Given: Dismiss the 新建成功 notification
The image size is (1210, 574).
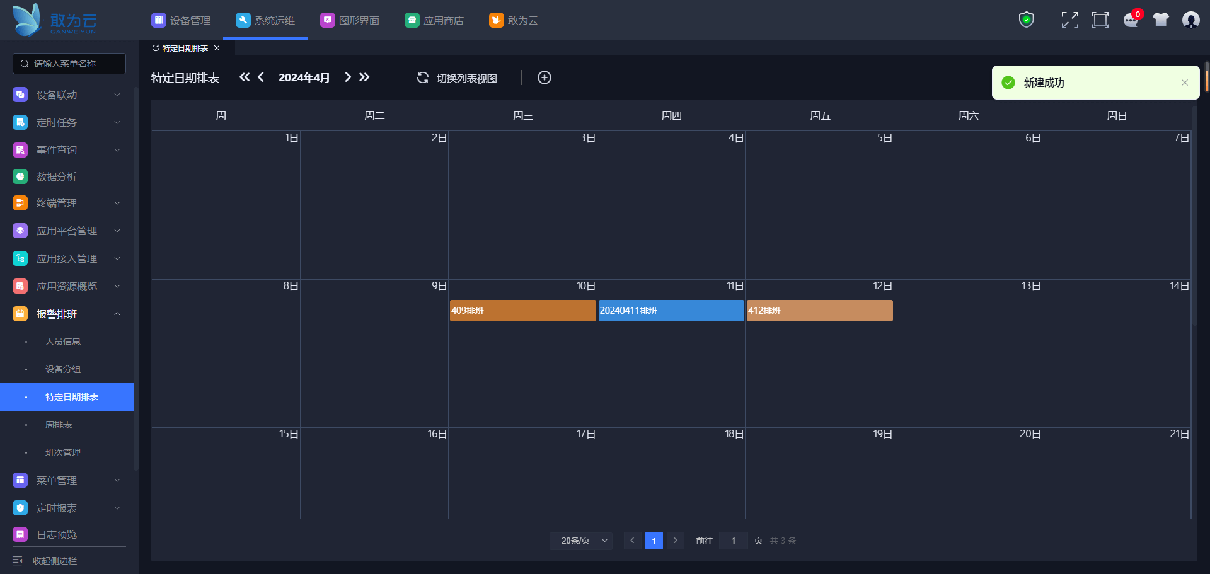Looking at the screenshot, I should [1184, 83].
